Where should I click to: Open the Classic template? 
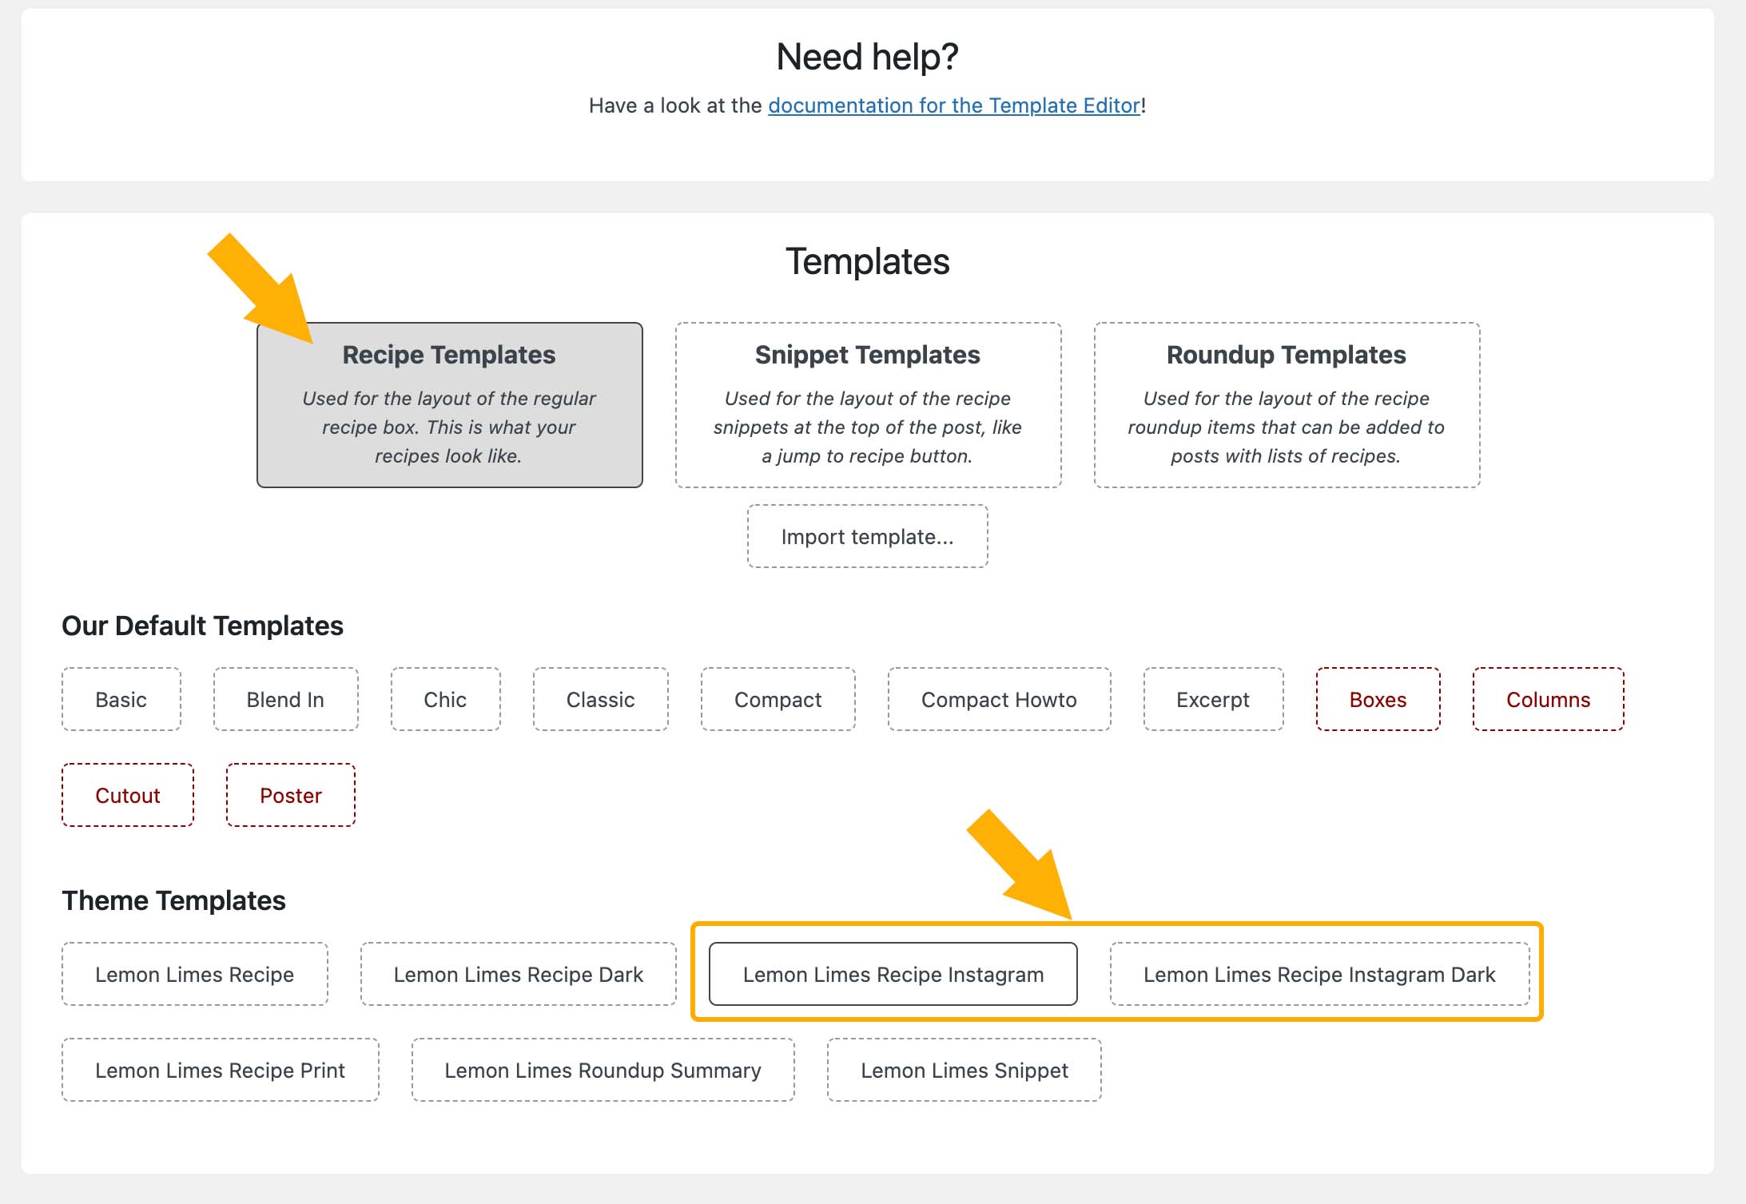tap(600, 700)
